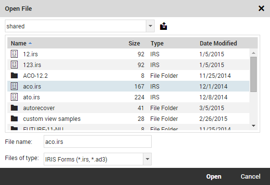Select the 123.irs file name
Image resolution: width=270 pixels, height=185 pixels.
[32, 65]
